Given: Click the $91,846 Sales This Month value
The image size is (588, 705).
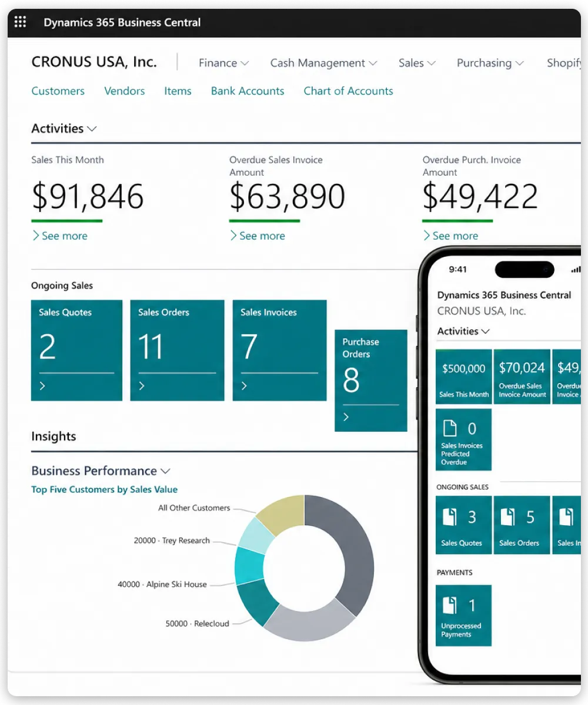Looking at the screenshot, I should tap(88, 197).
